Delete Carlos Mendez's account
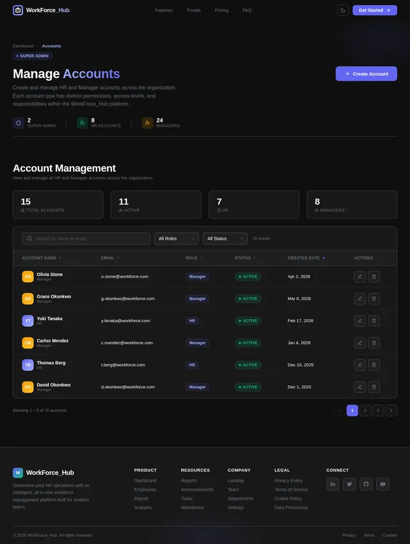Screen dimensions: 410x544 pos(374,343)
